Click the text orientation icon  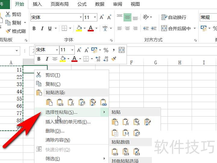(146, 17)
